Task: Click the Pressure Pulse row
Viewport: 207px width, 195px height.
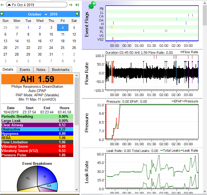Action: [x=37, y=155]
